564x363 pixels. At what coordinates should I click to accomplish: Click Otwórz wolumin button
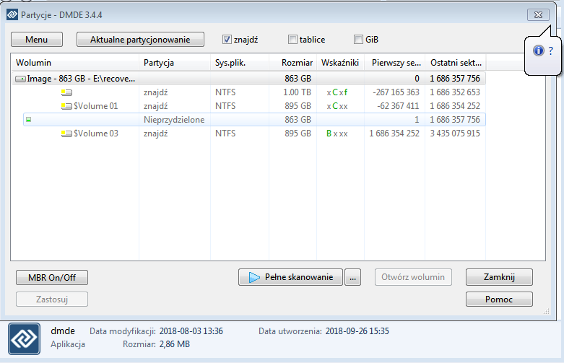413,277
